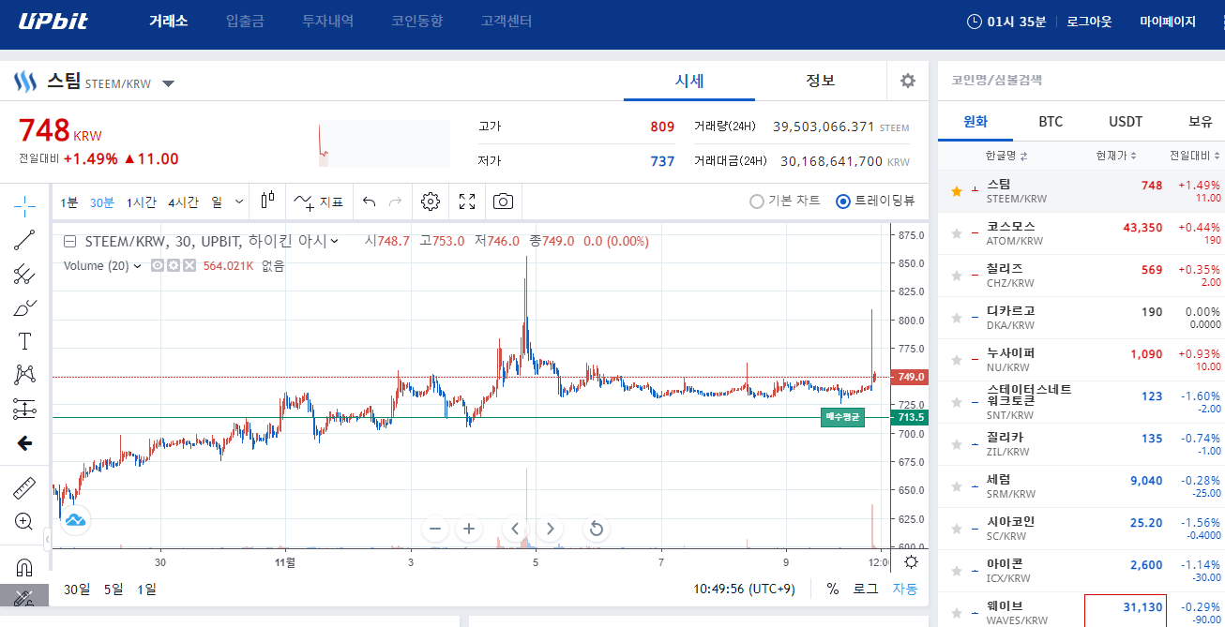Expand the Volume (20) indicator options

pos(138,266)
